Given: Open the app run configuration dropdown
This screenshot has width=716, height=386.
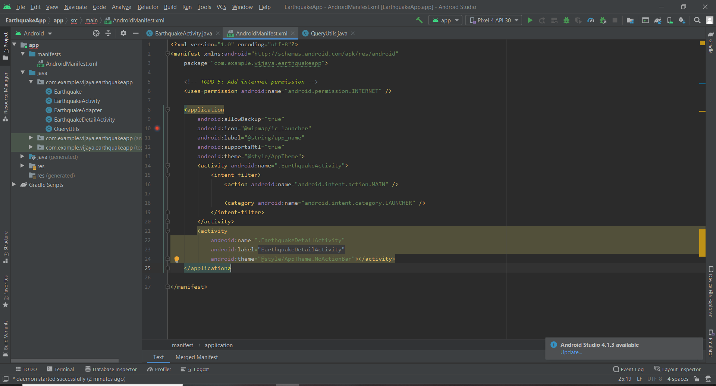Looking at the screenshot, I should pos(445,20).
